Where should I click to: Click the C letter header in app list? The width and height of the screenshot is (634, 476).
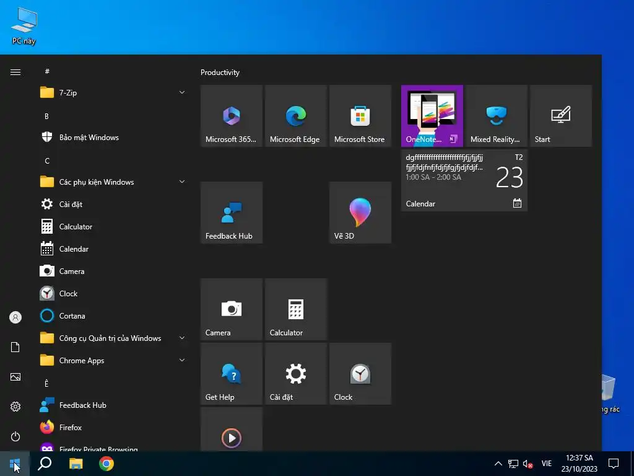point(47,161)
